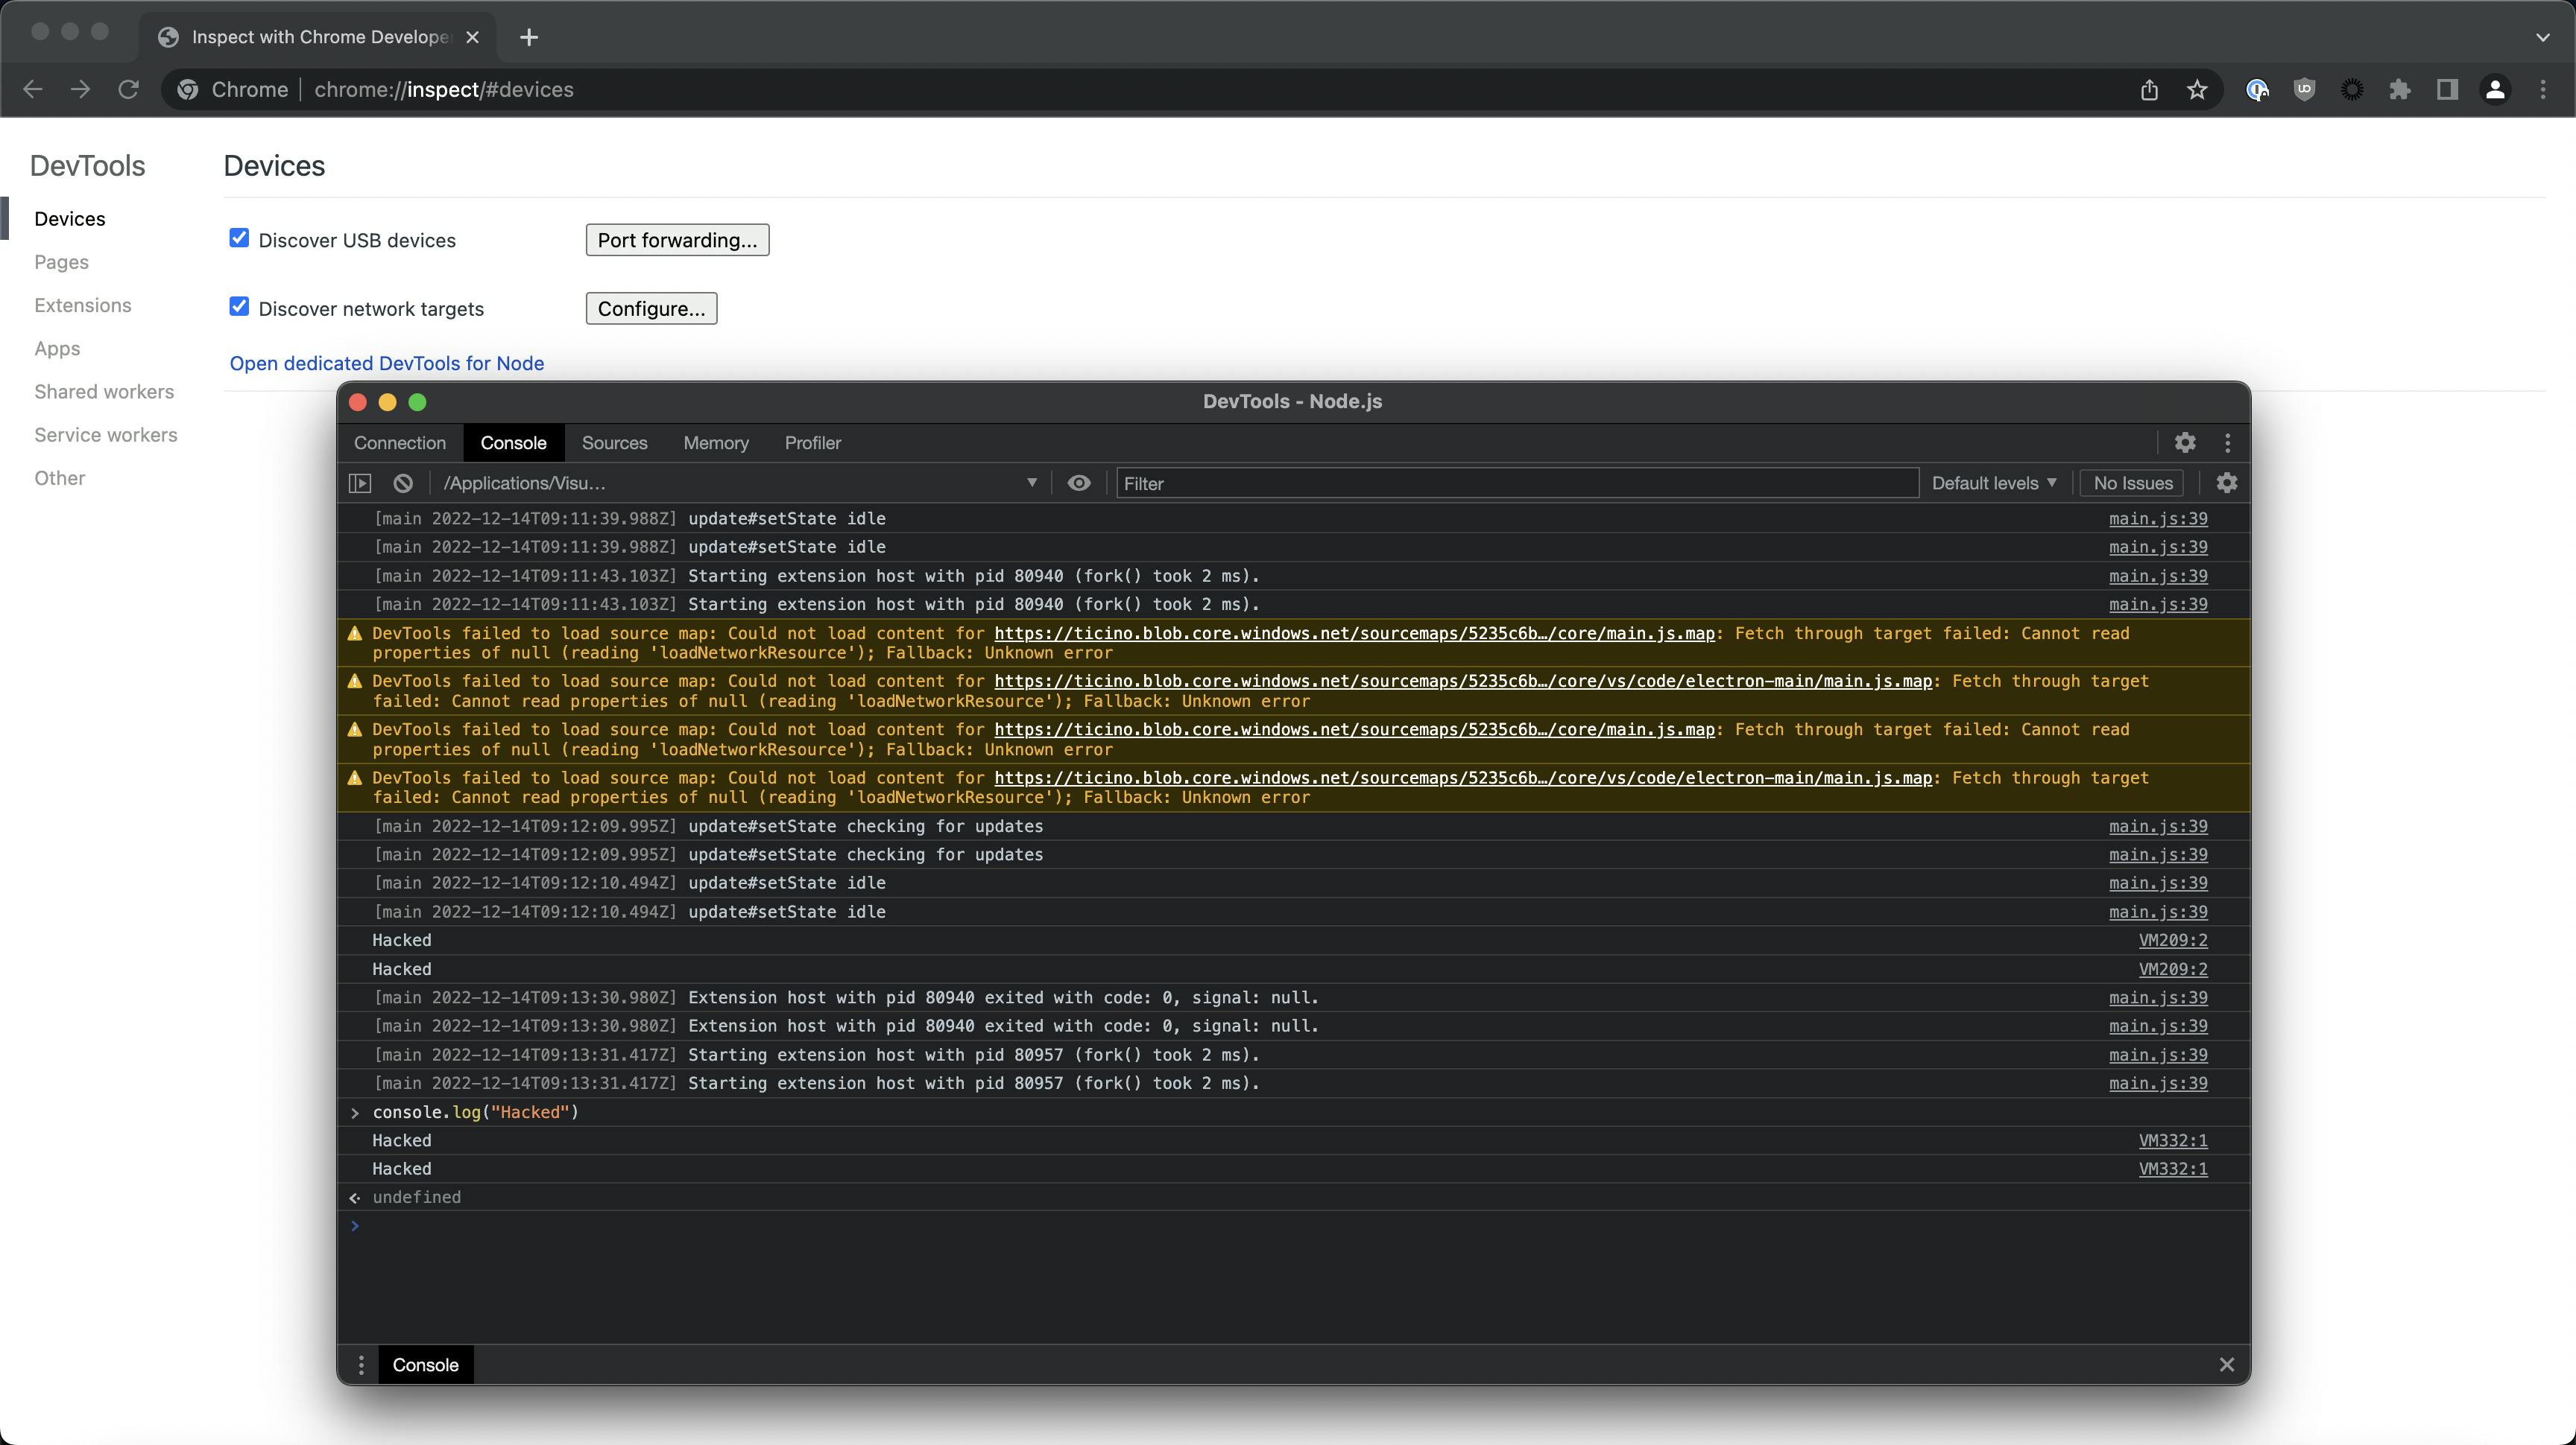Viewport: 2576px width, 1445px height.
Task: Click the console Filter field
Action: coord(1517,483)
